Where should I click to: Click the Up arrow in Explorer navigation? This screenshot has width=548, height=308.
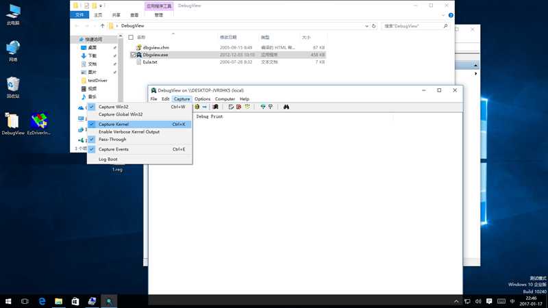point(102,26)
